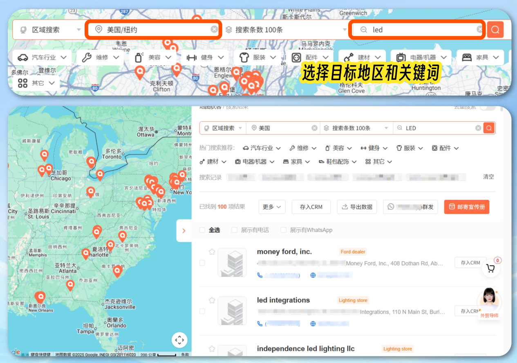Expand 维修 category in the top panel
The image size is (517, 363).
(x=100, y=57)
